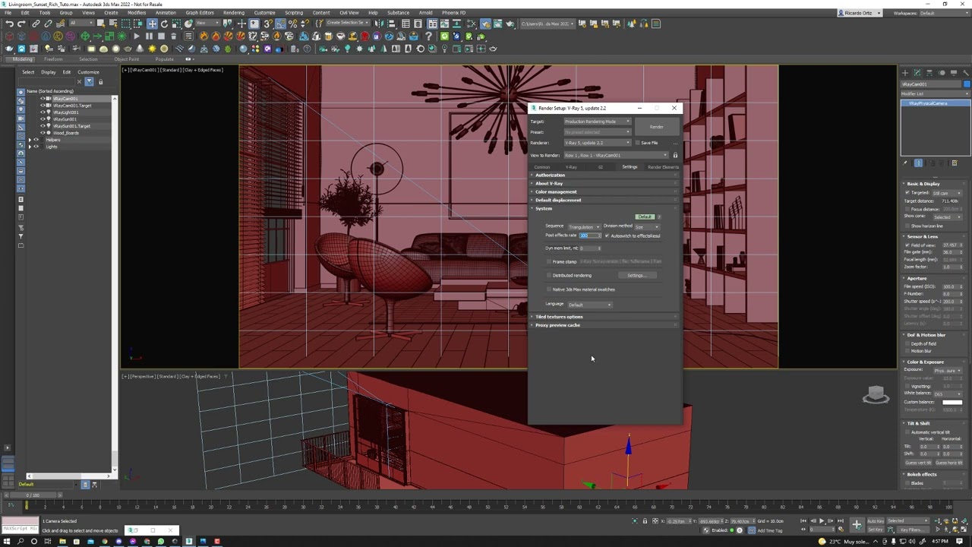Click the Post effects rate input field

pos(590,236)
